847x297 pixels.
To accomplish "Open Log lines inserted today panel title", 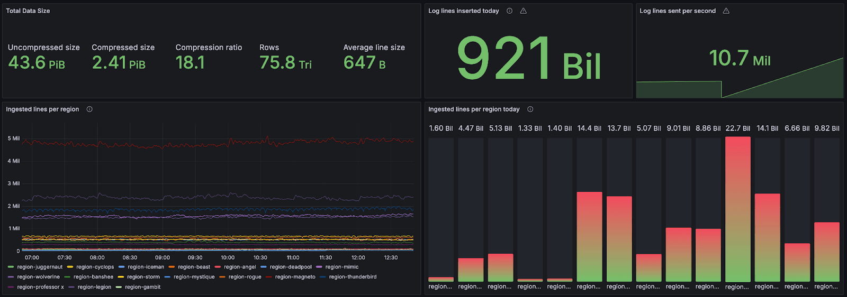I will [463, 11].
